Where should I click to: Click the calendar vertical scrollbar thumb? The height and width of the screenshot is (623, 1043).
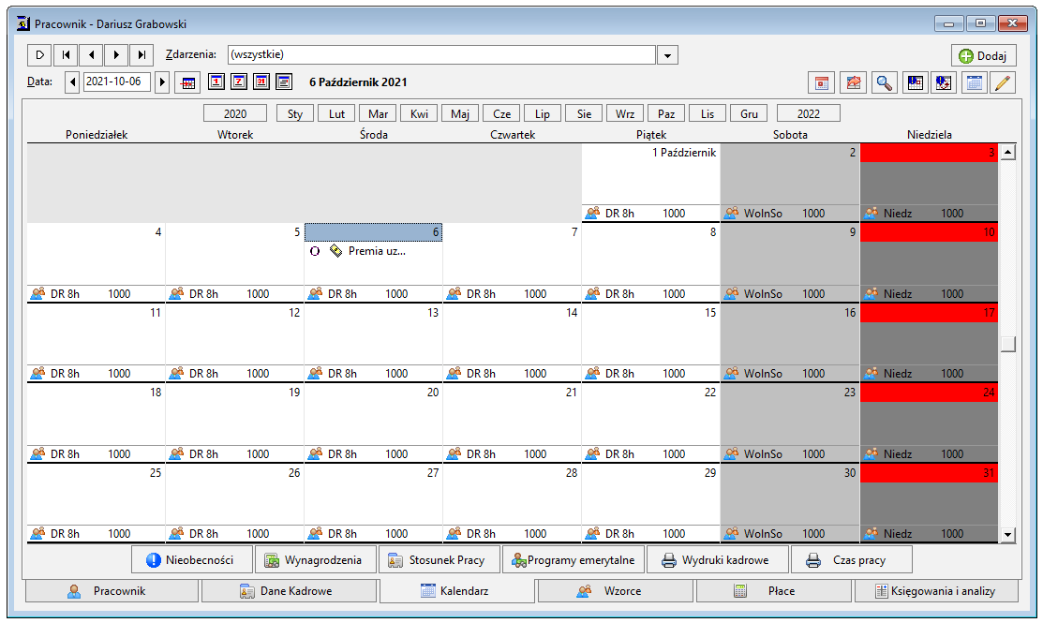click(x=1007, y=343)
